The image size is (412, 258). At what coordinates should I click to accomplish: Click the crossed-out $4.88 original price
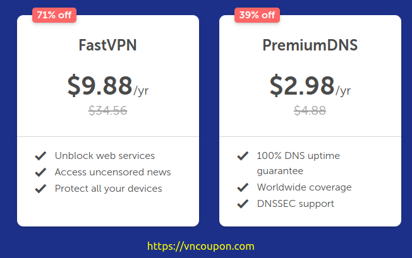coord(310,110)
